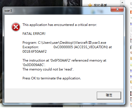The height and width of the screenshot is (112, 132).
Task: Click the "memory could not be 'read'" line
Action: (x=48, y=69)
